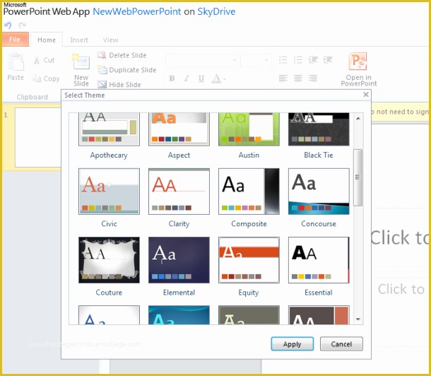Click the Cut scissors icon
Image resolution: width=431 pixels, height=376 pixels.
37,60
